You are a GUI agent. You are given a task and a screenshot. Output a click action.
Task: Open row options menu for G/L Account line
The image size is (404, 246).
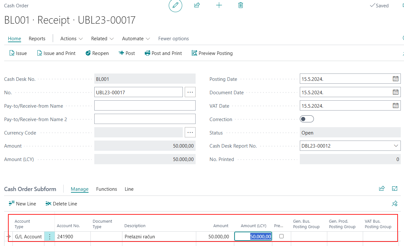tap(50, 236)
